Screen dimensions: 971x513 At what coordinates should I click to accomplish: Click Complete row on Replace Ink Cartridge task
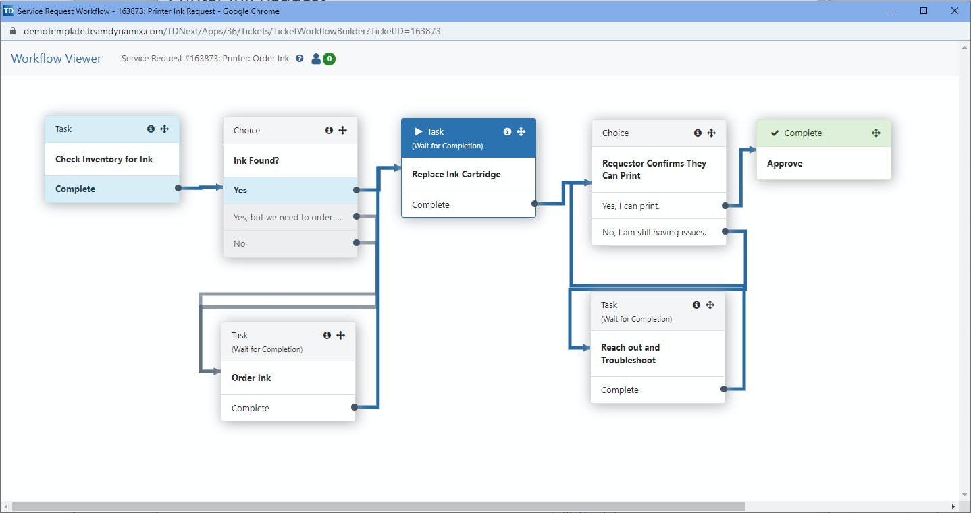tap(469, 204)
